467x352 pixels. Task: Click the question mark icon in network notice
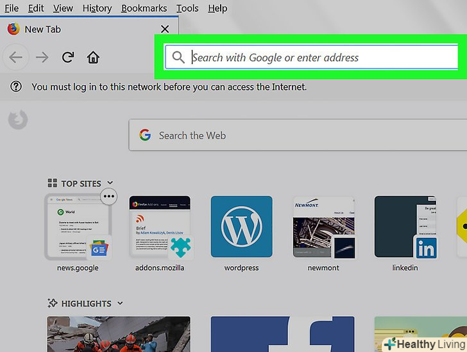[x=16, y=87]
